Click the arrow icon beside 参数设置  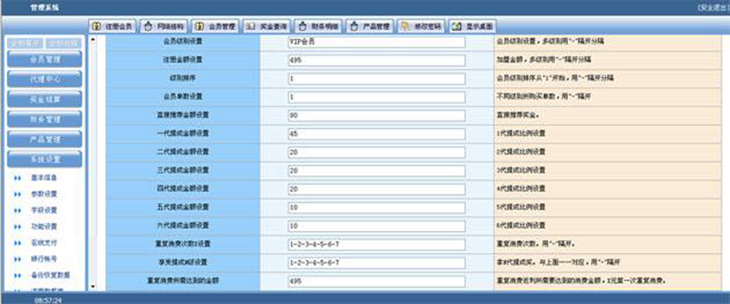pyautogui.click(x=18, y=195)
